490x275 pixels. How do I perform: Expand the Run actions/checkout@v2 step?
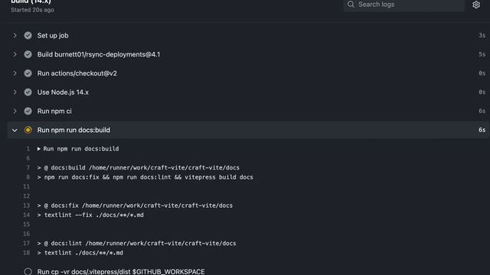15,73
